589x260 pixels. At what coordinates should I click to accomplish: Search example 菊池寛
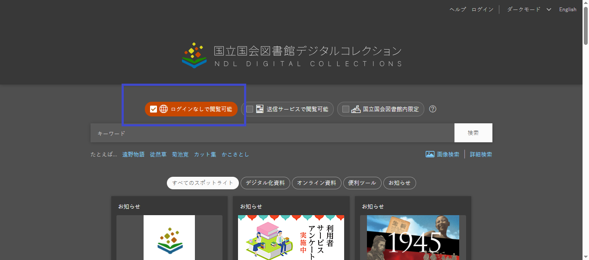coord(180,154)
